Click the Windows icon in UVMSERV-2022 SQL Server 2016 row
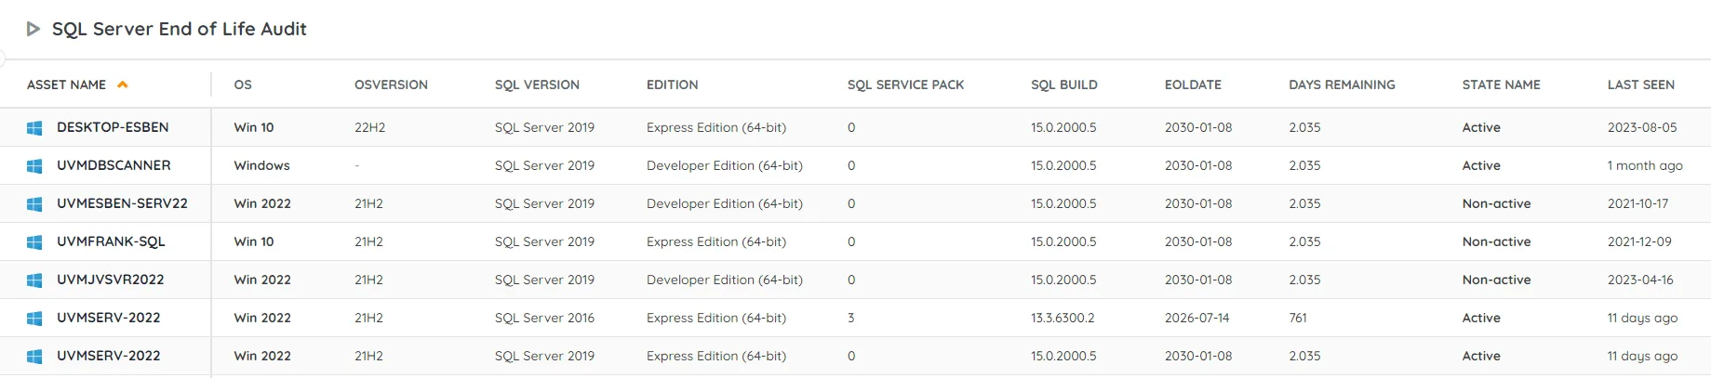 point(34,319)
